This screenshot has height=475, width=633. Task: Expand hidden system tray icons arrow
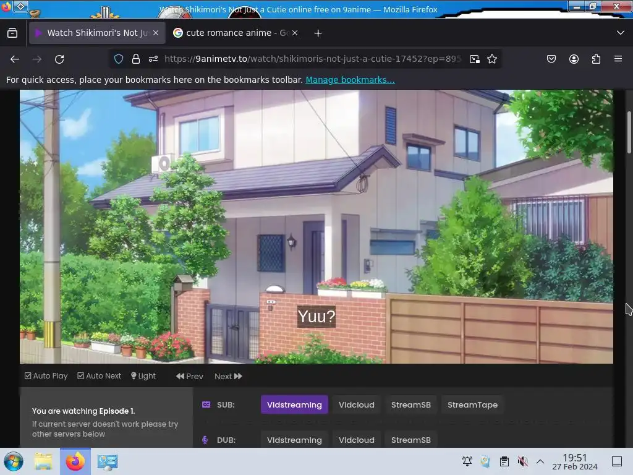540,461
